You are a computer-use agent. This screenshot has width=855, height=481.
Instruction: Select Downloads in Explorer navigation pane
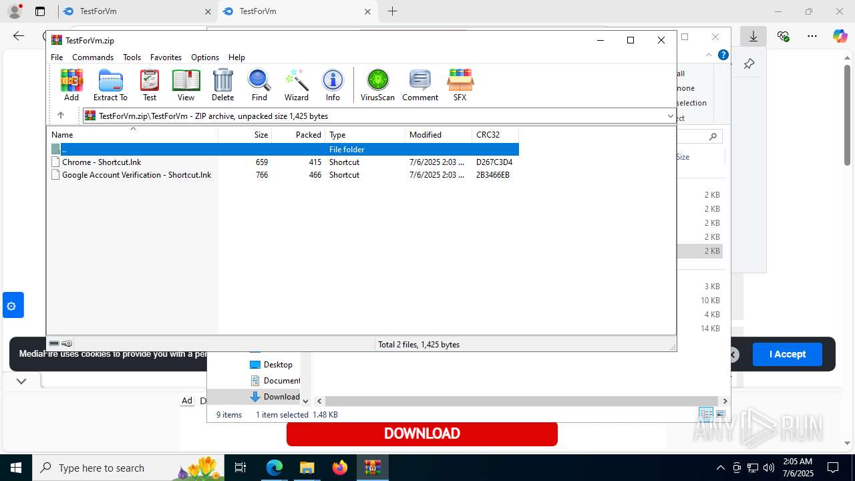coord(275,397)
